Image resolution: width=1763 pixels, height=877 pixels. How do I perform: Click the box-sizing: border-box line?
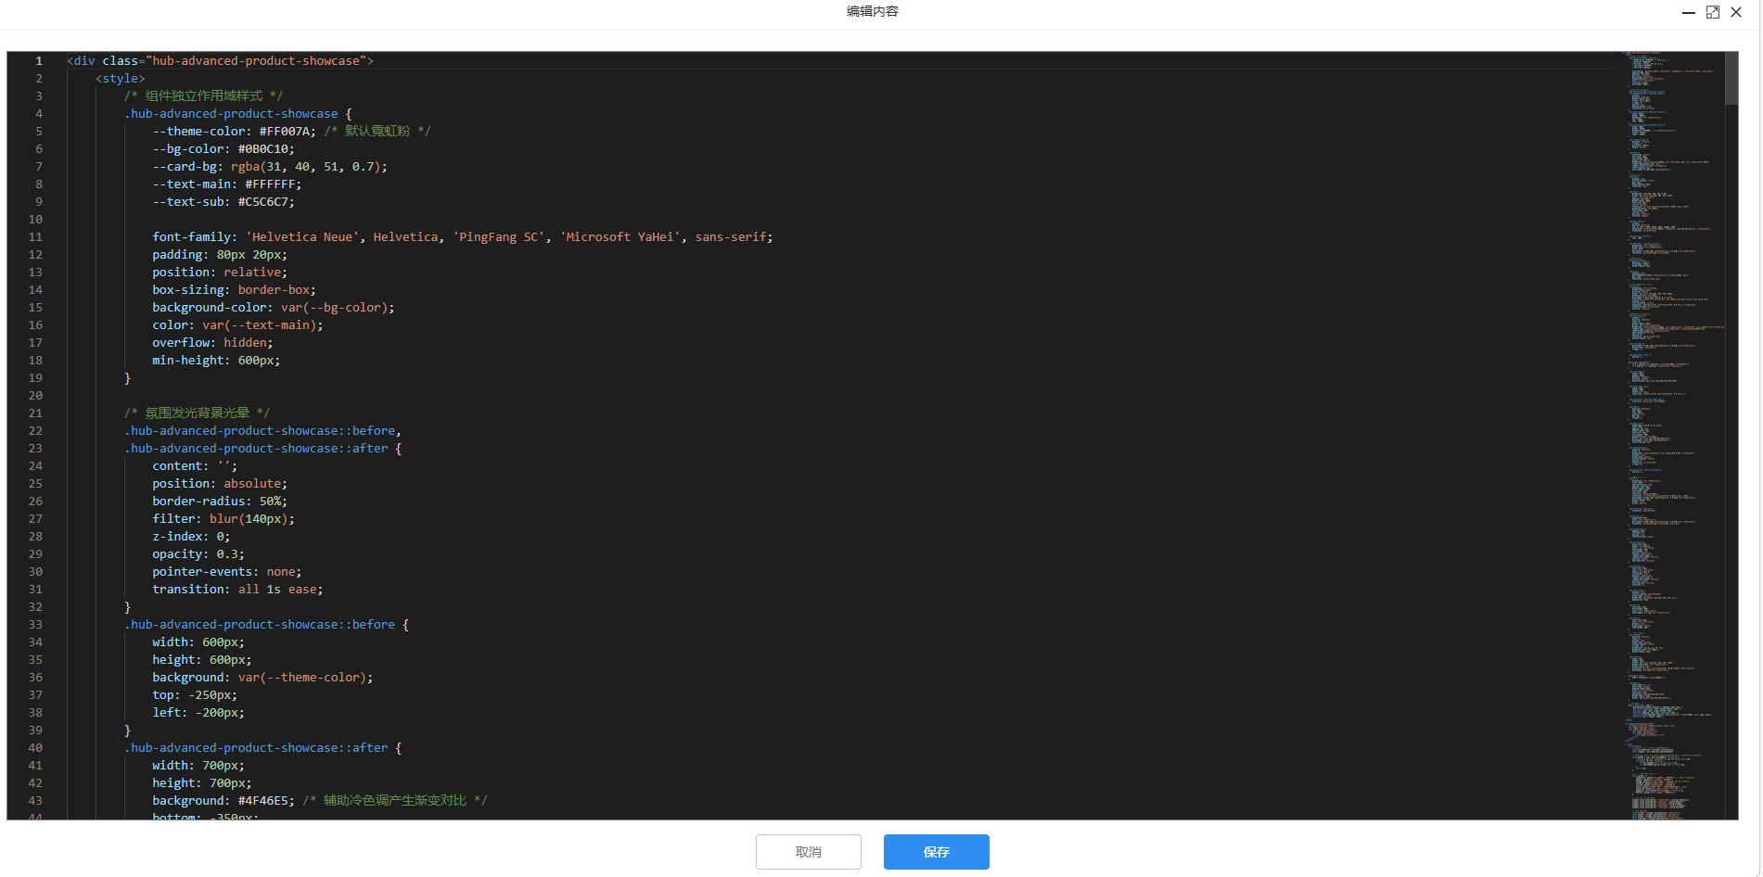[235, 290]
